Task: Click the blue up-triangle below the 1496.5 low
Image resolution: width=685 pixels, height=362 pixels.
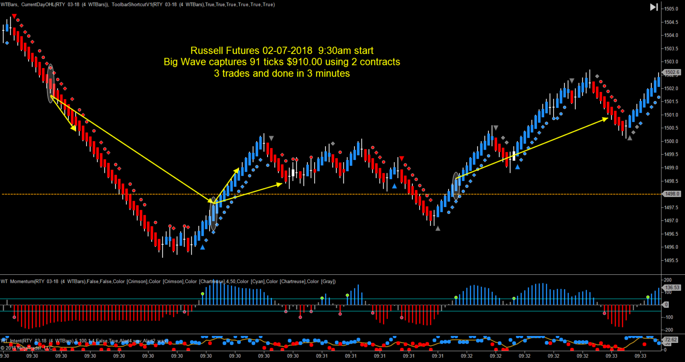Action: [203, 247]
